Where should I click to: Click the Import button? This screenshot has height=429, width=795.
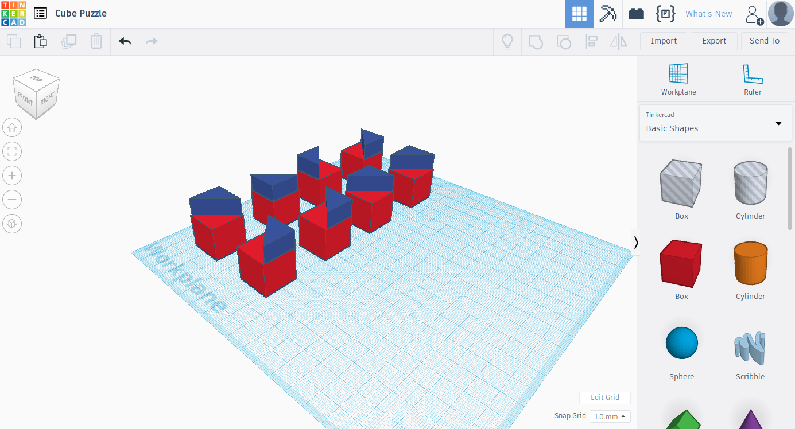coord(664,41)
